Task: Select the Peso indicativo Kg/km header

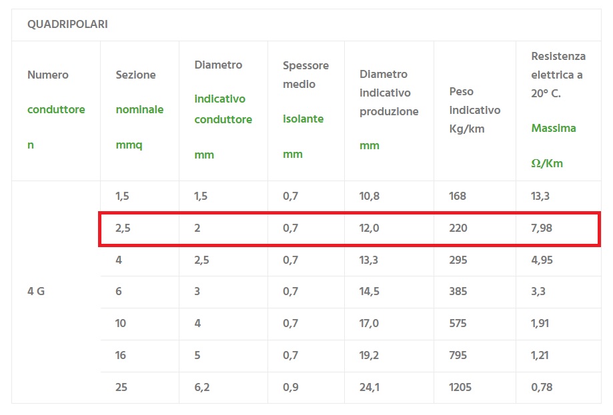Action: 474,110
